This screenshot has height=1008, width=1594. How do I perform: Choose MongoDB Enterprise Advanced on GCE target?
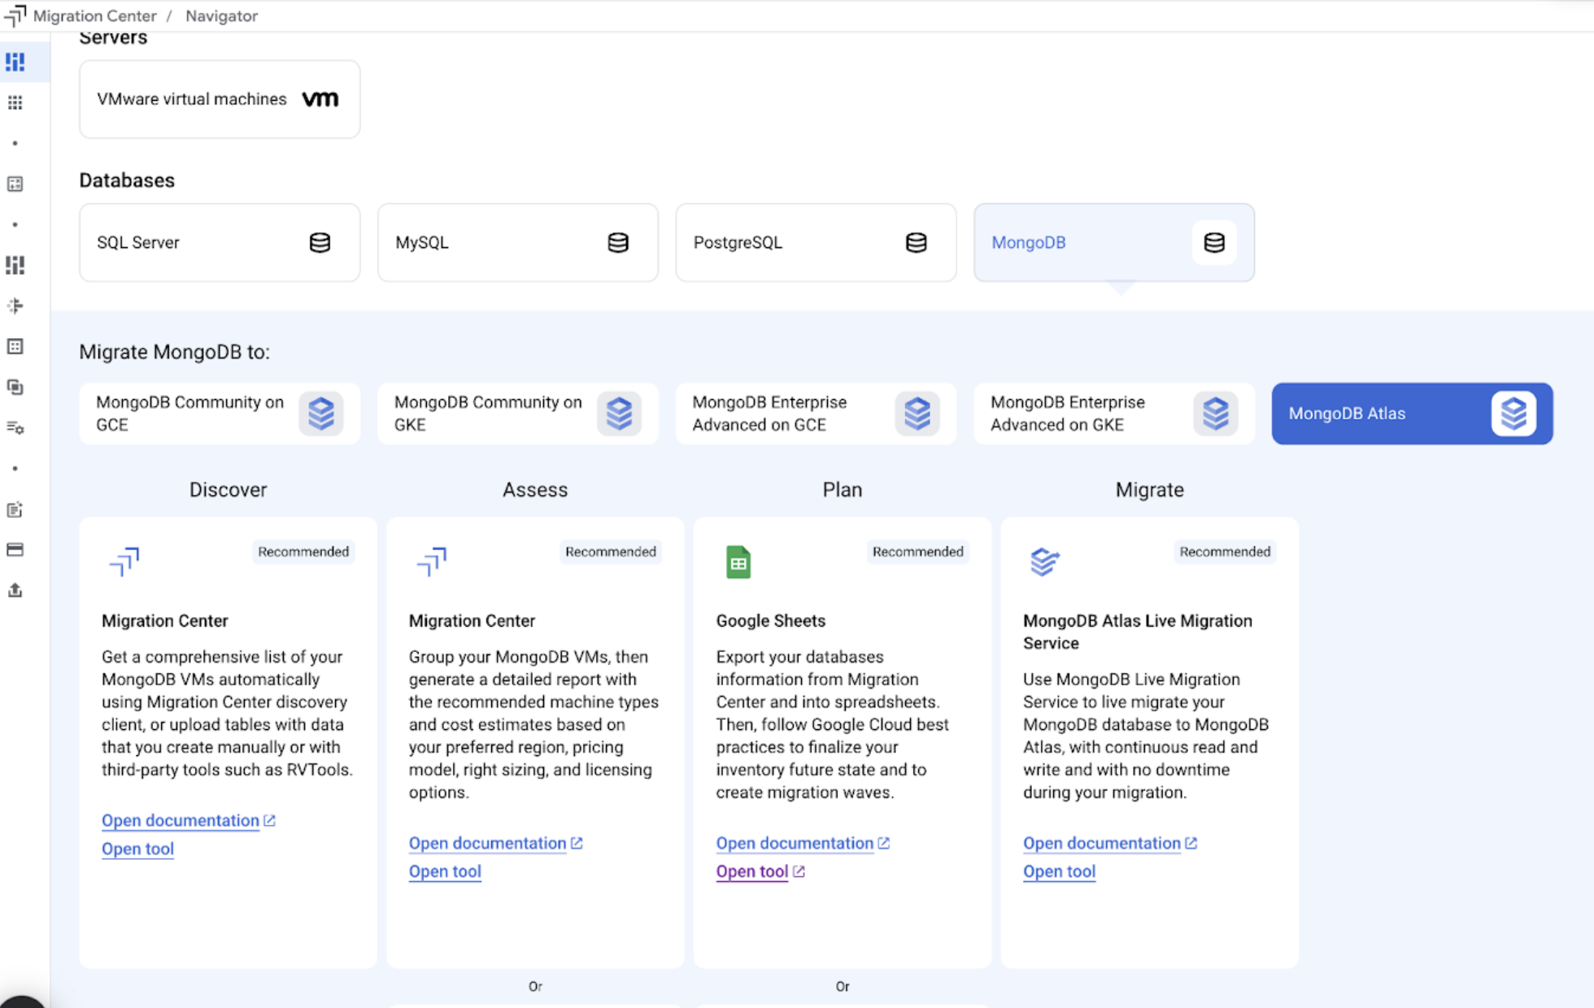815,414
